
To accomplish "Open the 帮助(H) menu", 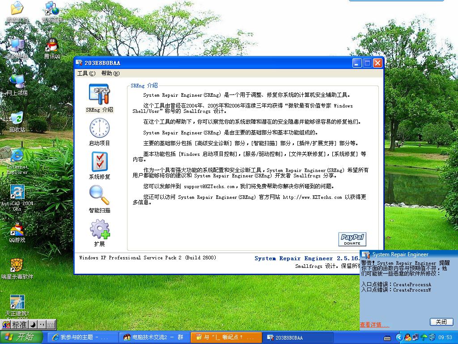I will pos(110,73).
